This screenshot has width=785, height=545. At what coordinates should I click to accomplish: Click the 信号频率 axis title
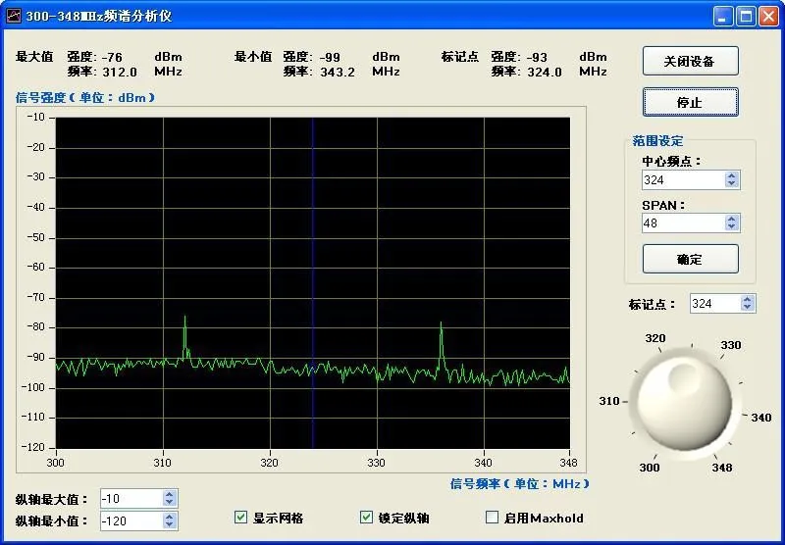click(520, 483)
